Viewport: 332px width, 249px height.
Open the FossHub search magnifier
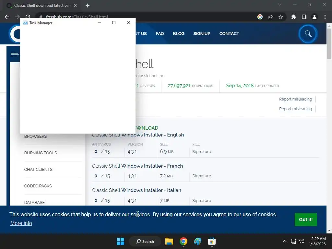coord(308,34)
